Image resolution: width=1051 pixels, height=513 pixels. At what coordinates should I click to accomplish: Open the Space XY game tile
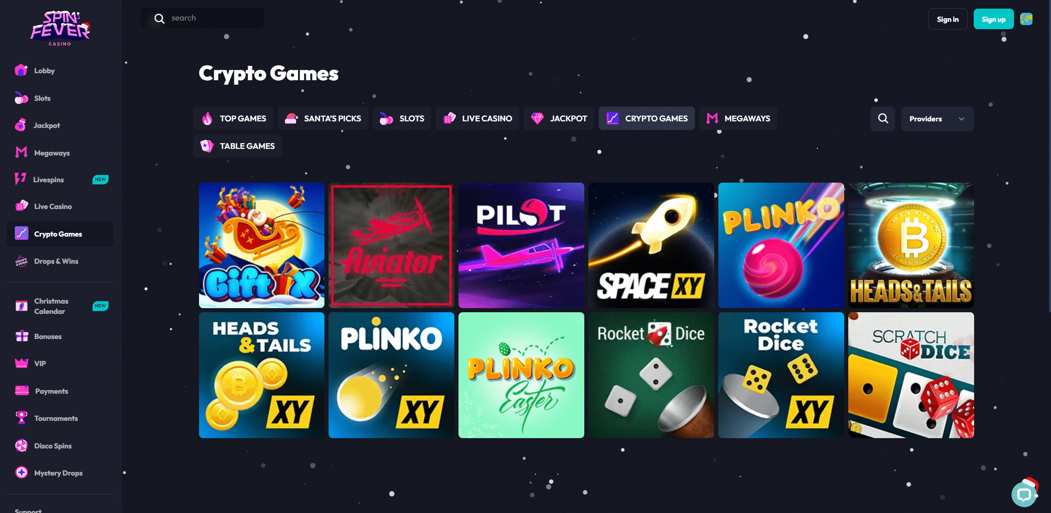pos(651,245)
